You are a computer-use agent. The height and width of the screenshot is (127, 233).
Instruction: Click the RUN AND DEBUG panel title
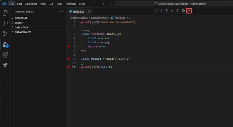point(24,12)
